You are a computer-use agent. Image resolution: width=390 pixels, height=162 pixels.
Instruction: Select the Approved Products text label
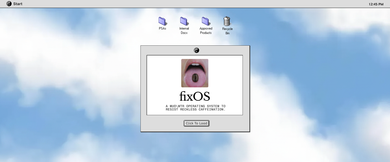[x=206, y=31]
